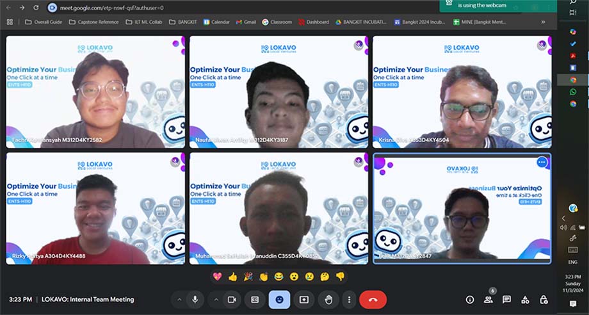Leave the call with red hang-up button
The image size is (589, 315).
[x=373, y=300]
